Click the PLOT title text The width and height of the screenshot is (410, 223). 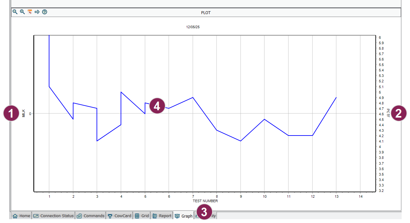tap(206, 13)
